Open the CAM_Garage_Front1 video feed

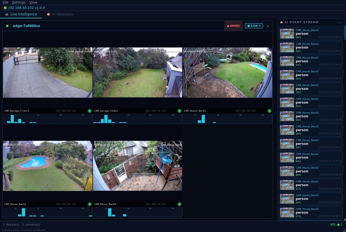pyautogui.click(x=48, y=73)
